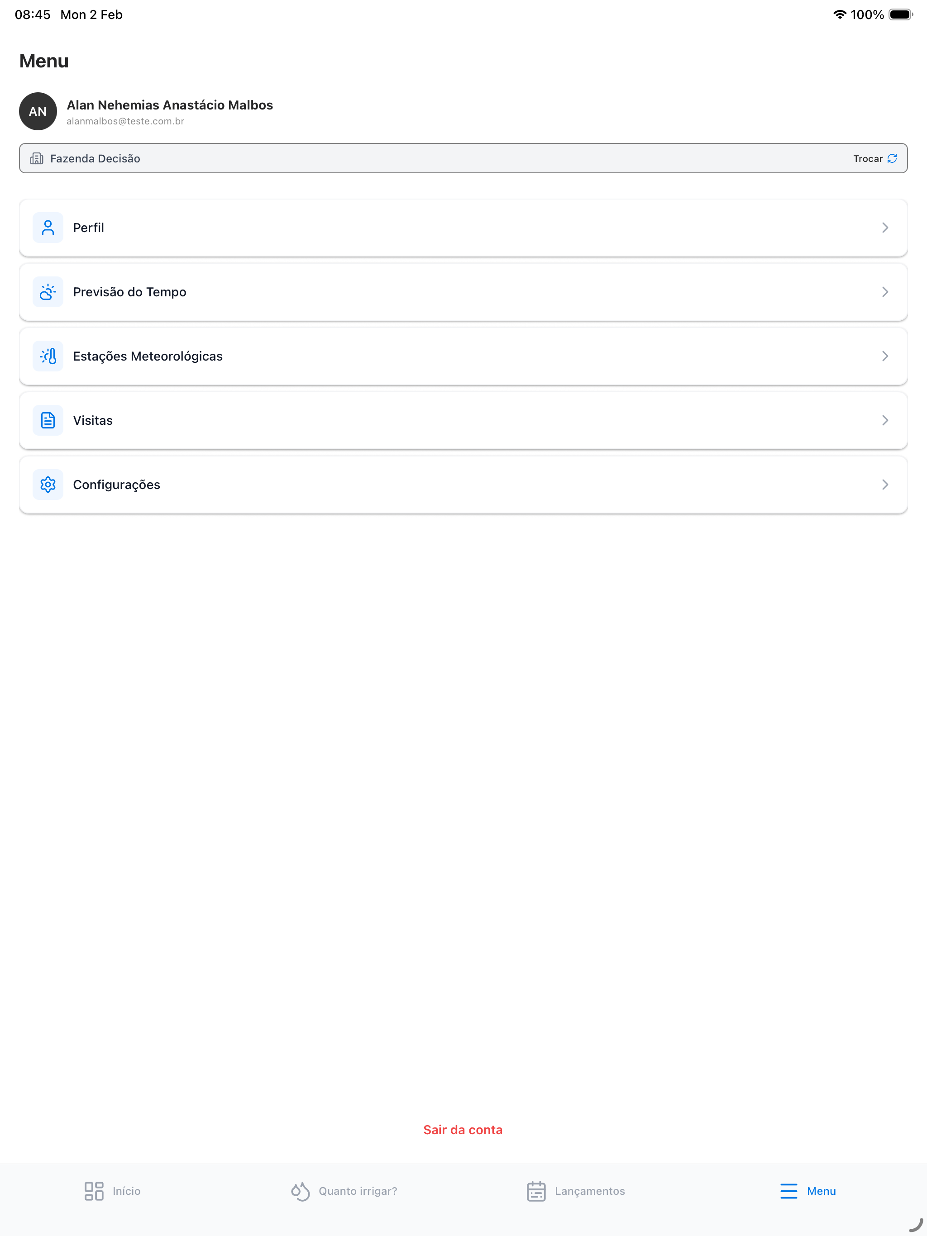Image resolution: width=927 pixels, height=1236 pixels.
Task: Sign out with Sair da conta
Action: tap(463, 1130)
